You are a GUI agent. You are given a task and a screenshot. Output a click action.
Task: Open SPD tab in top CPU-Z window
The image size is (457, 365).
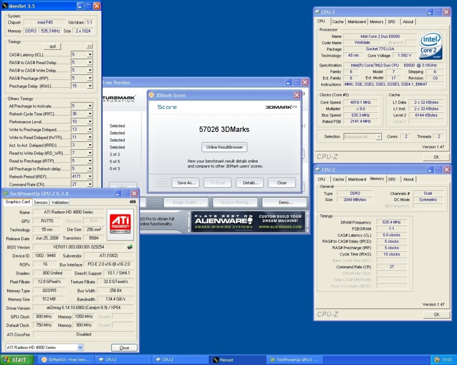pos(391,22)
